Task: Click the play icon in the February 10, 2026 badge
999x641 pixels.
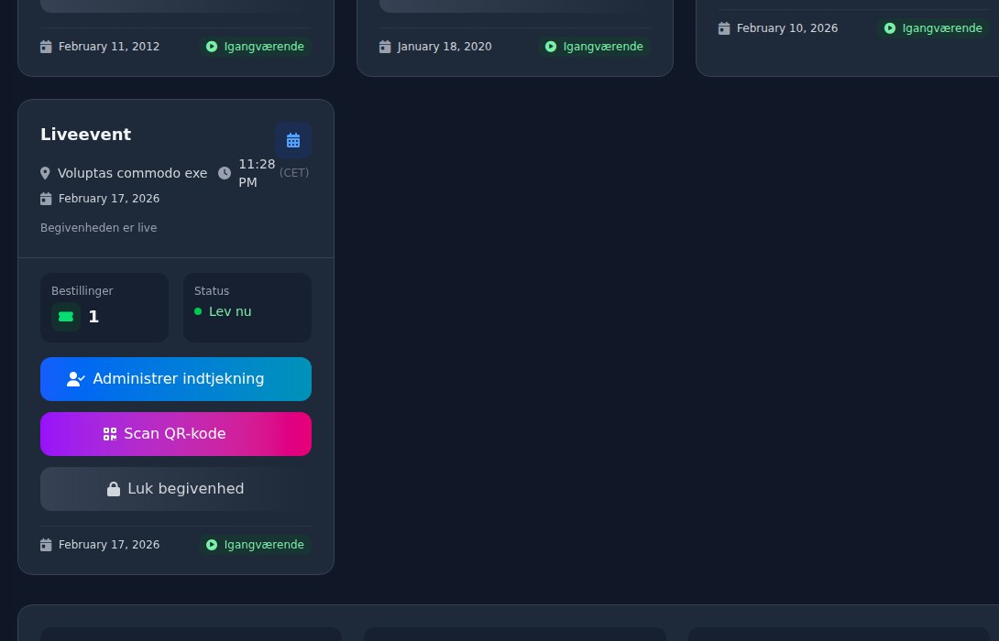Action: click(x=890, y=28)
